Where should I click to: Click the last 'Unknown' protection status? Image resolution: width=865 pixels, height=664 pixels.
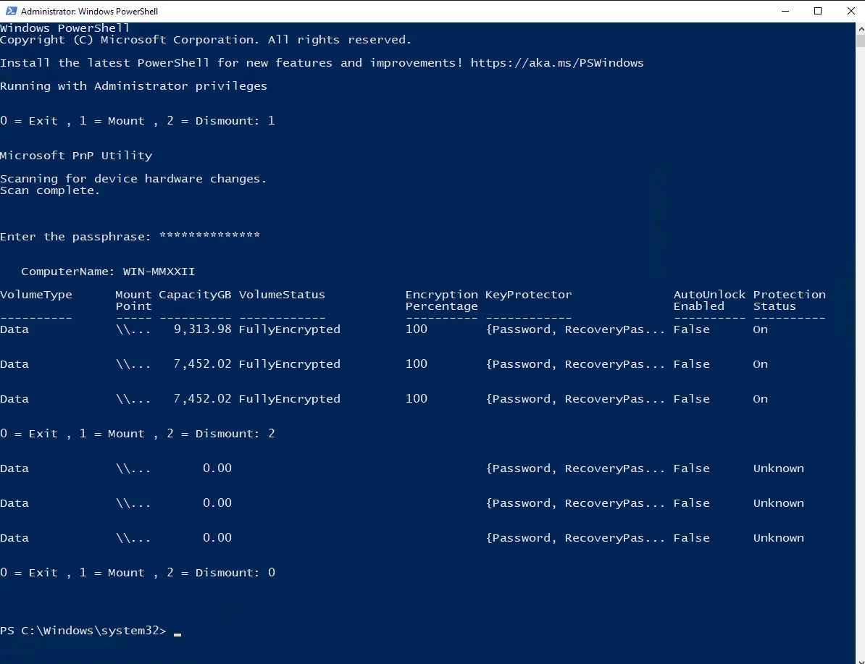[778, 538]
